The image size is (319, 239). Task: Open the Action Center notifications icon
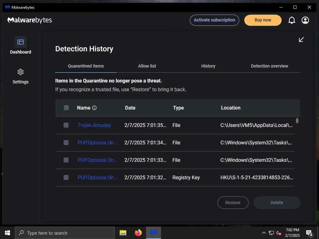click(309, 233)
